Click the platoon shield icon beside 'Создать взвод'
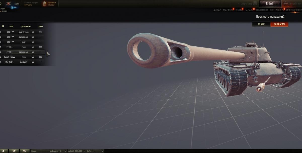 tap(255, 4)
